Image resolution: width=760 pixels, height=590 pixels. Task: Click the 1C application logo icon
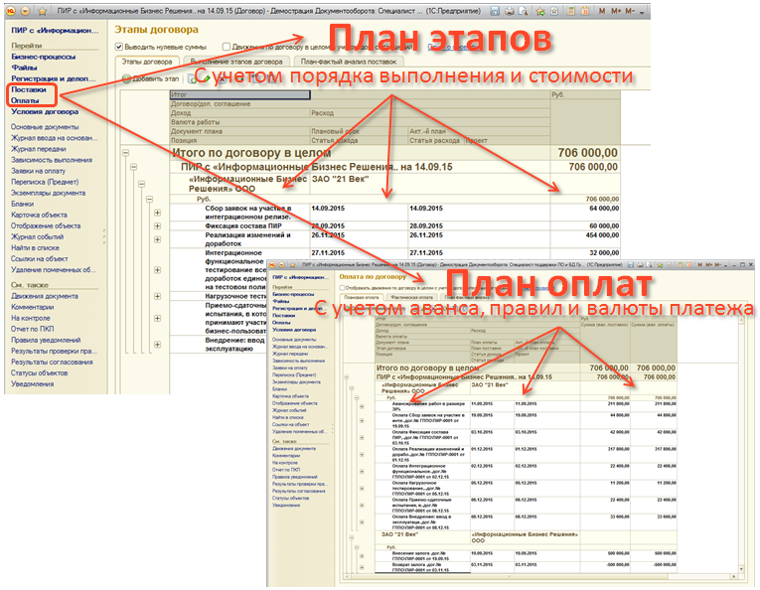click(x=10, y=11)
